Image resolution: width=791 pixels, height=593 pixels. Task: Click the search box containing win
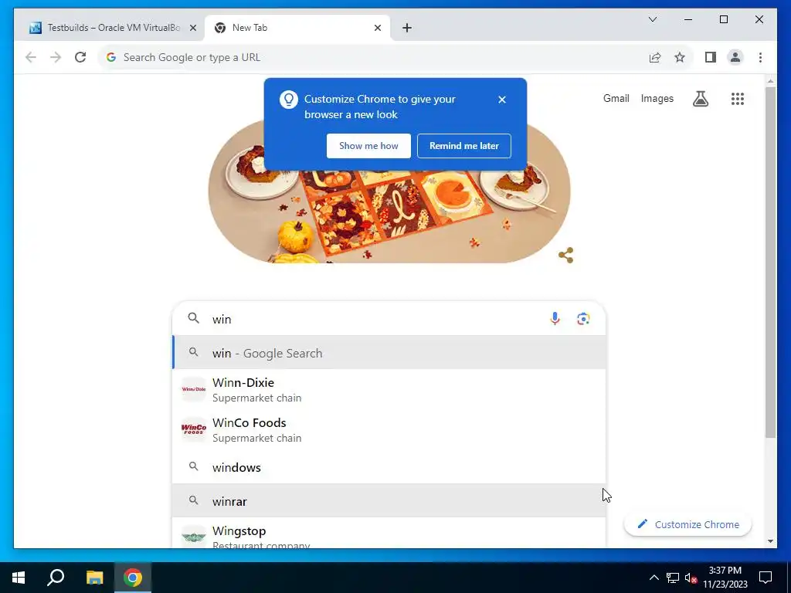389,319
